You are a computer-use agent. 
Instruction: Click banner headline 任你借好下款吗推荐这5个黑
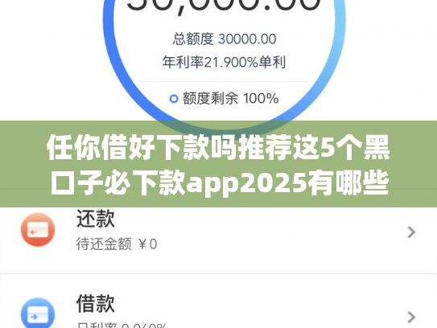point(218,147)
